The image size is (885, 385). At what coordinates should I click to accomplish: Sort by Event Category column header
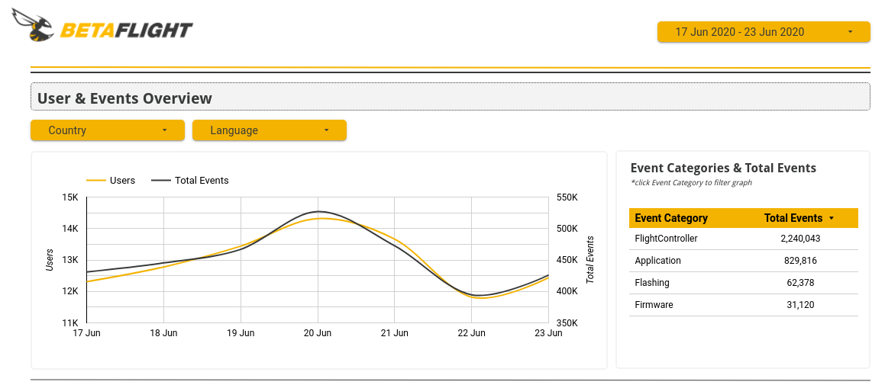671,218
